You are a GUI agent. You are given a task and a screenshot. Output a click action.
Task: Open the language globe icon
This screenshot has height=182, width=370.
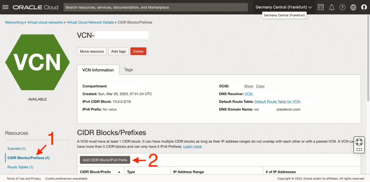353,7
